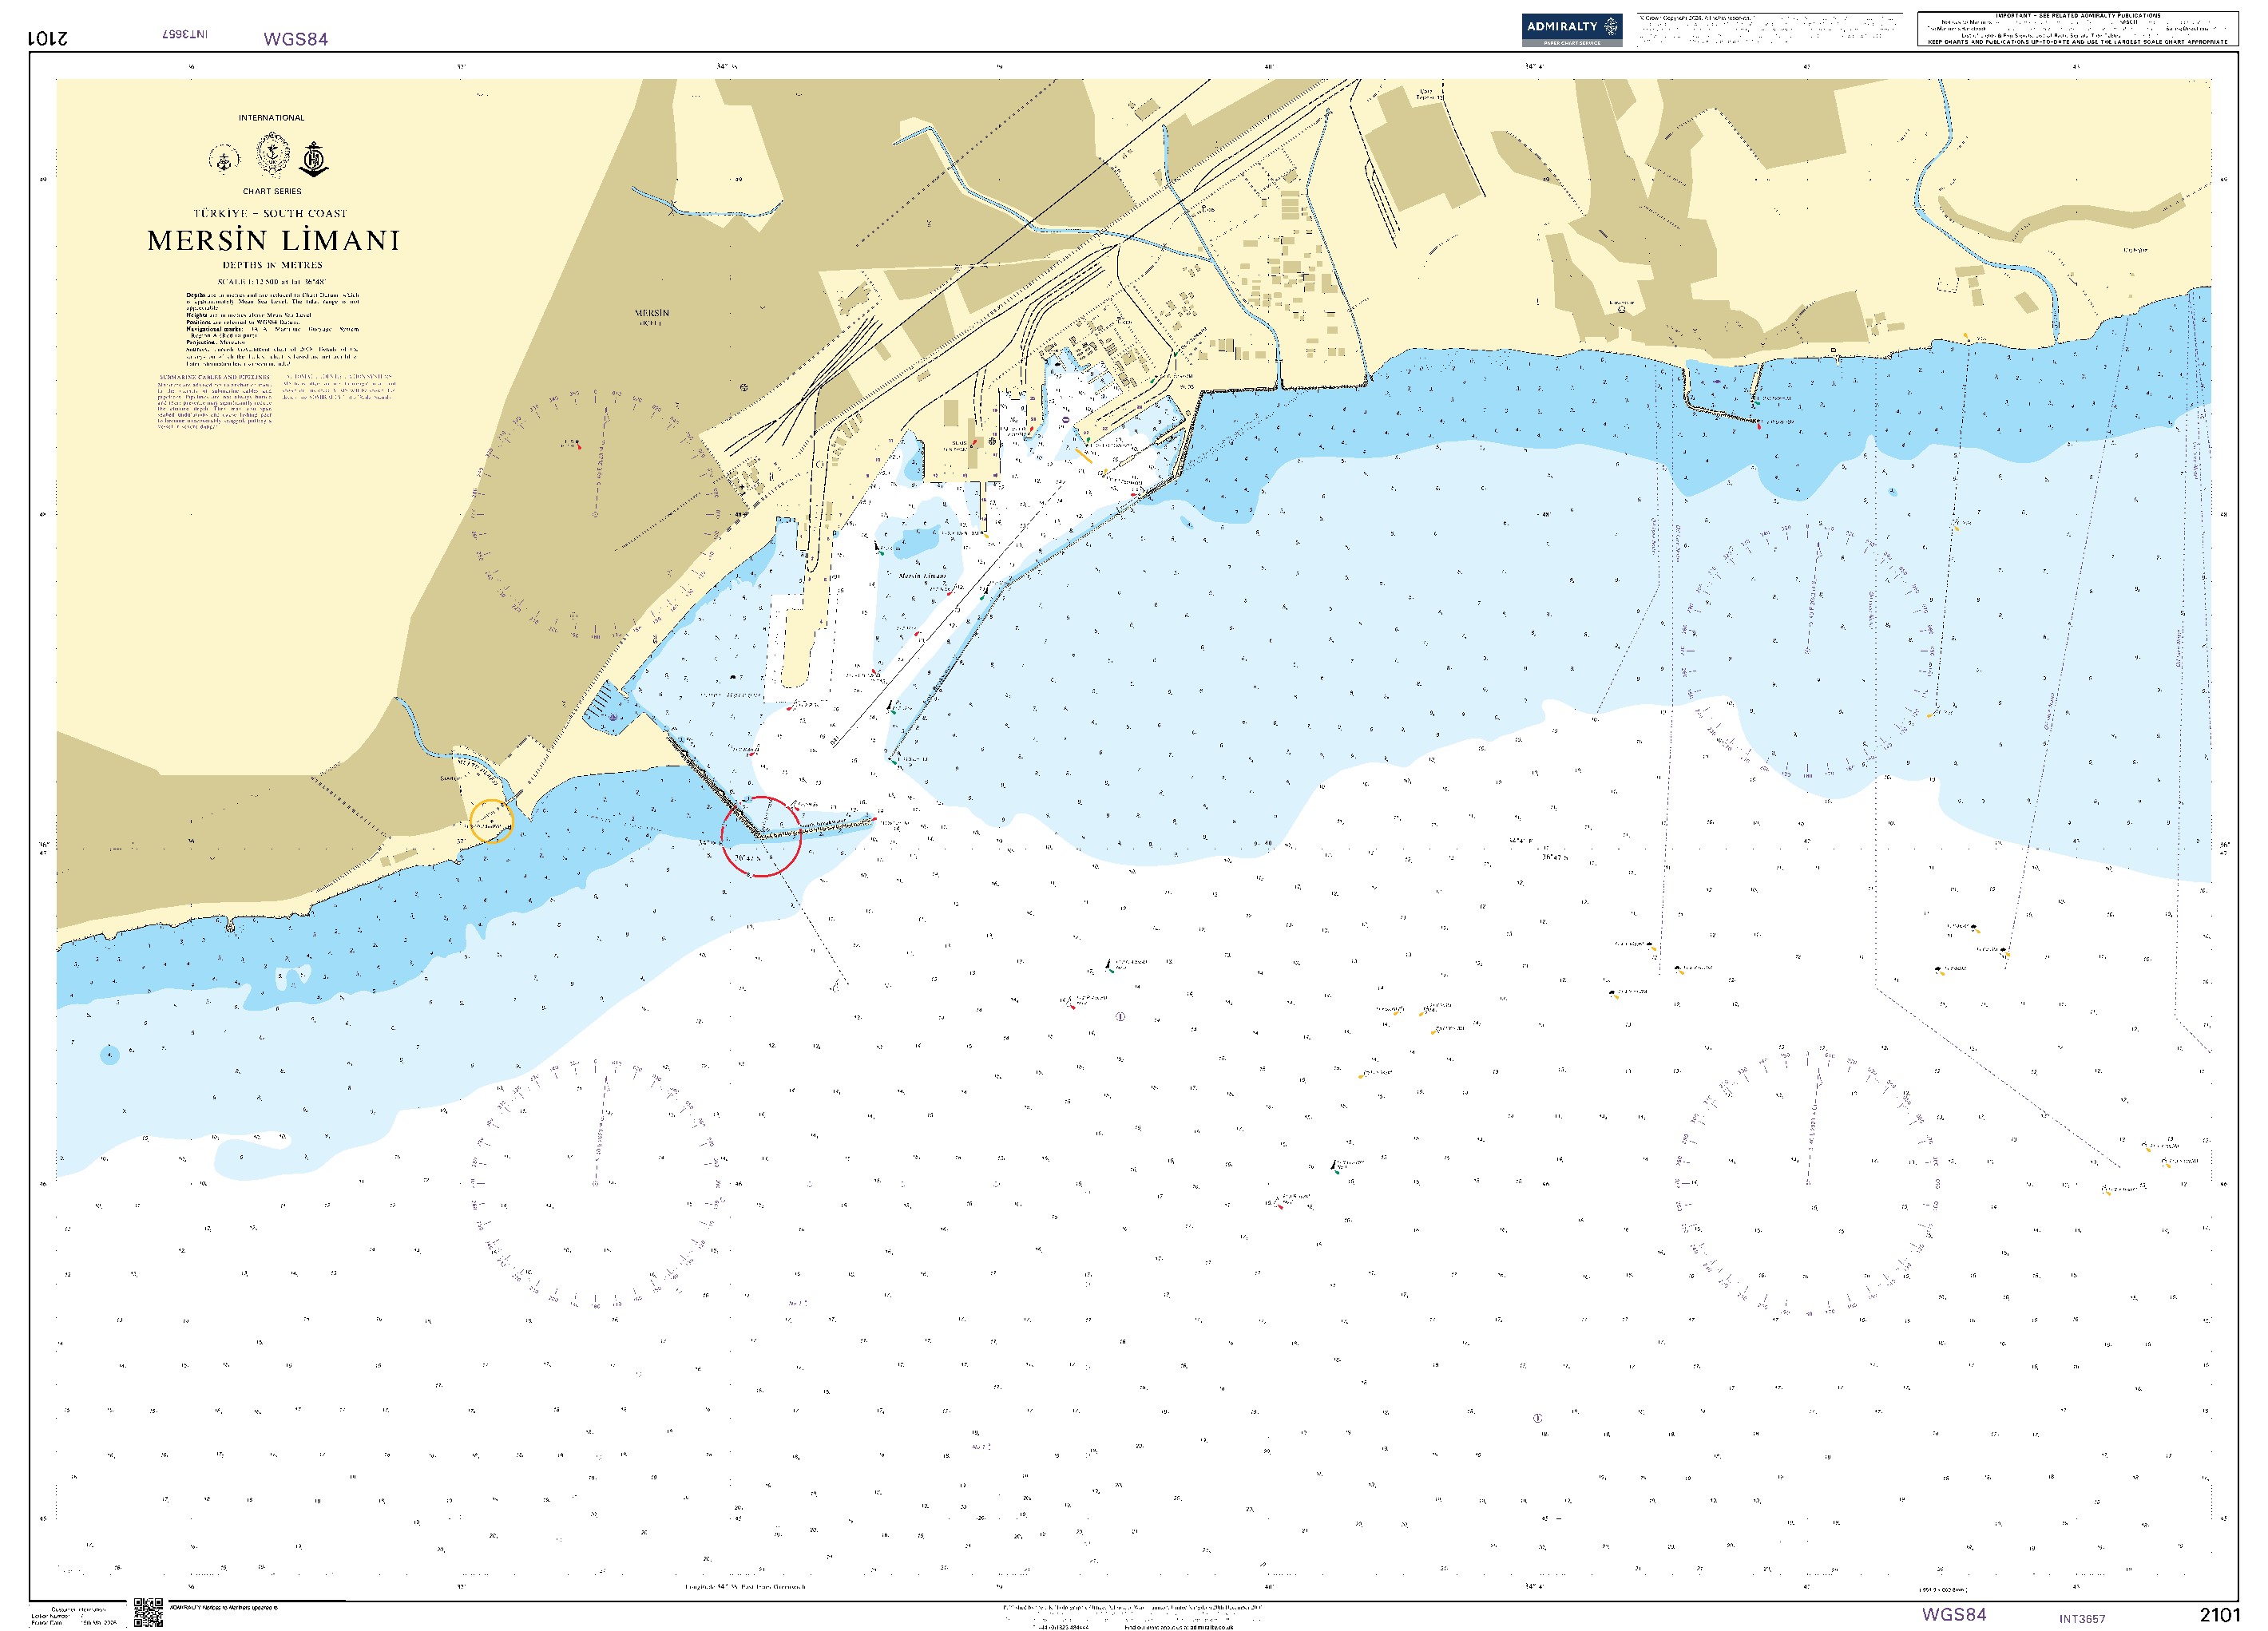This screenshot has height=1631, width=2268.
Task: Click the Crown Copyright text block
Action: [x=1768, y=29]
